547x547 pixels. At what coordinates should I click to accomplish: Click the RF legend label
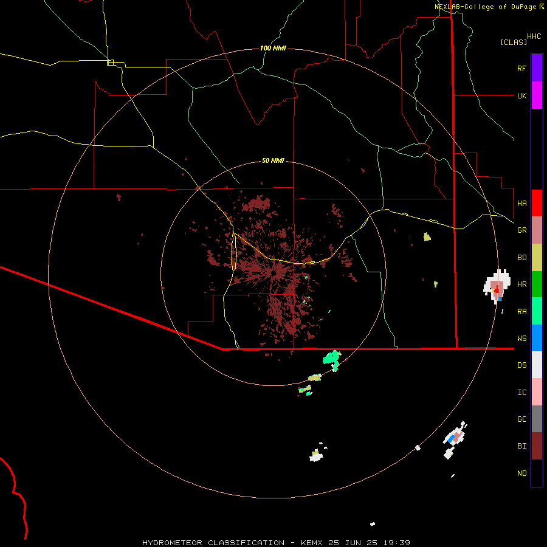(x=521, y=68)
